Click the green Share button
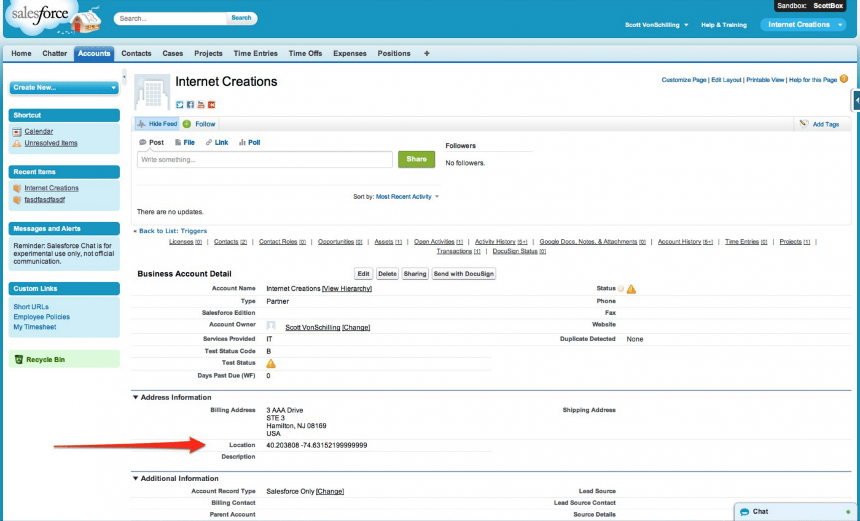Image resolution: width=860 pixels, height=521 pixels. (x=416, y=159)
